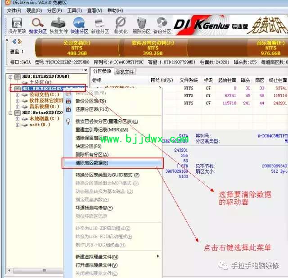Choose 还原分区表(F10) from context menu

112,109
